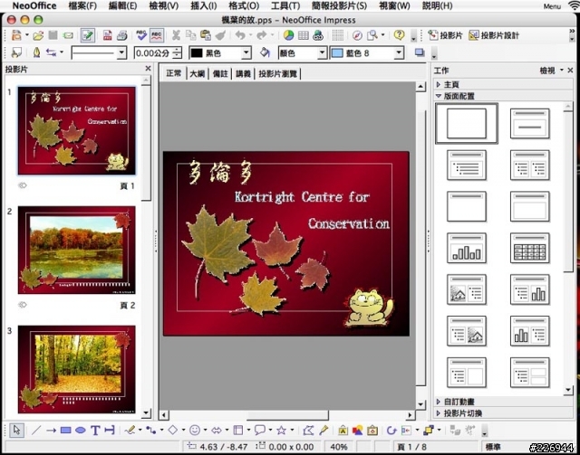Switch to the 投影片瀏覽 tab
Screen dimensions: 580x455
pyautogui.click(x=278, y=73)
